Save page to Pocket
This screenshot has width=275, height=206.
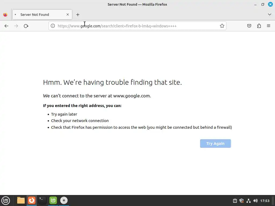(x=249, y=26)
